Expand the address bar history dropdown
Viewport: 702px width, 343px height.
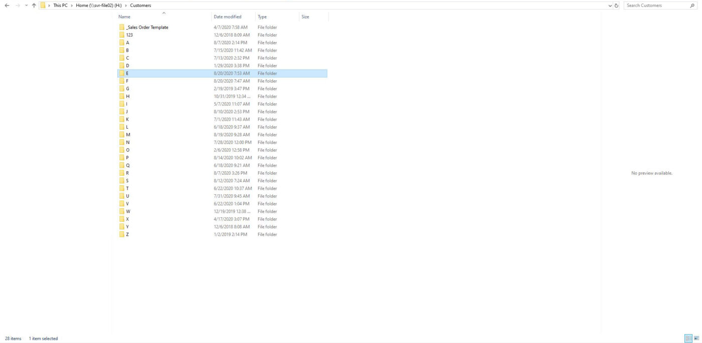click(610, 6)
